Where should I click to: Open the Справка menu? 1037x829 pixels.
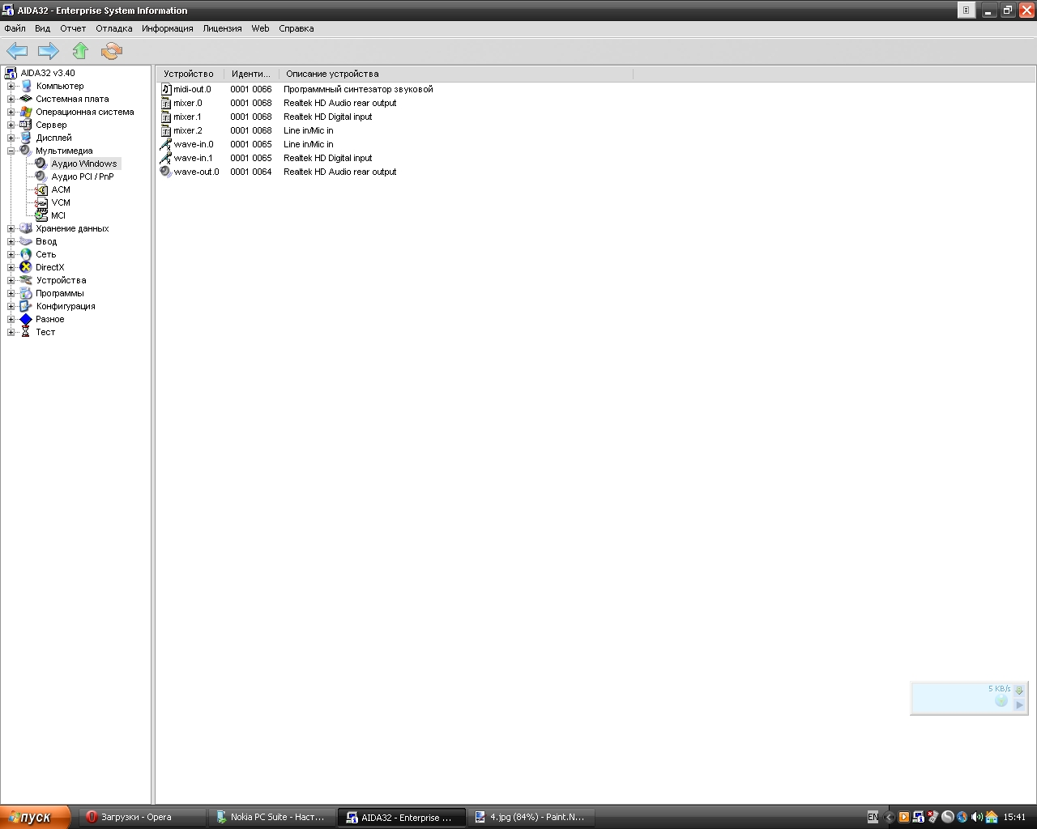(297, 28)
